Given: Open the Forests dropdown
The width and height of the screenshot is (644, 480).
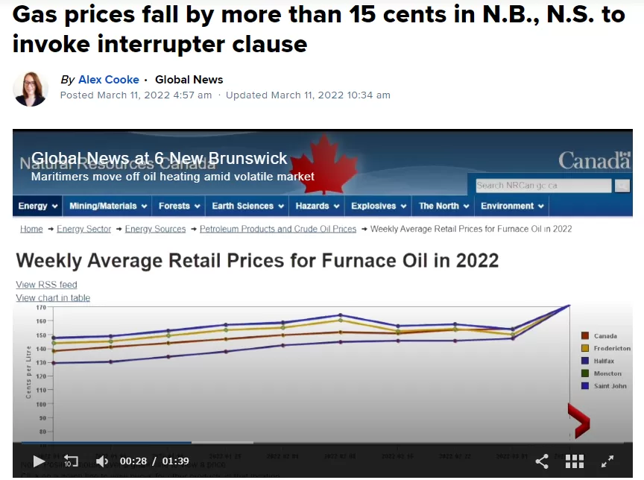Looking at the screenshot, I should 179,206.
